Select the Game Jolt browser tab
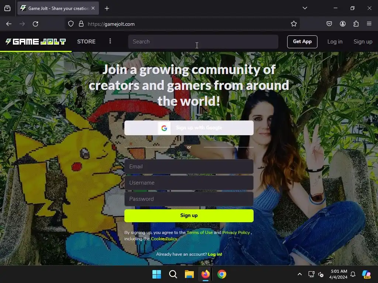 coord(58,8)
